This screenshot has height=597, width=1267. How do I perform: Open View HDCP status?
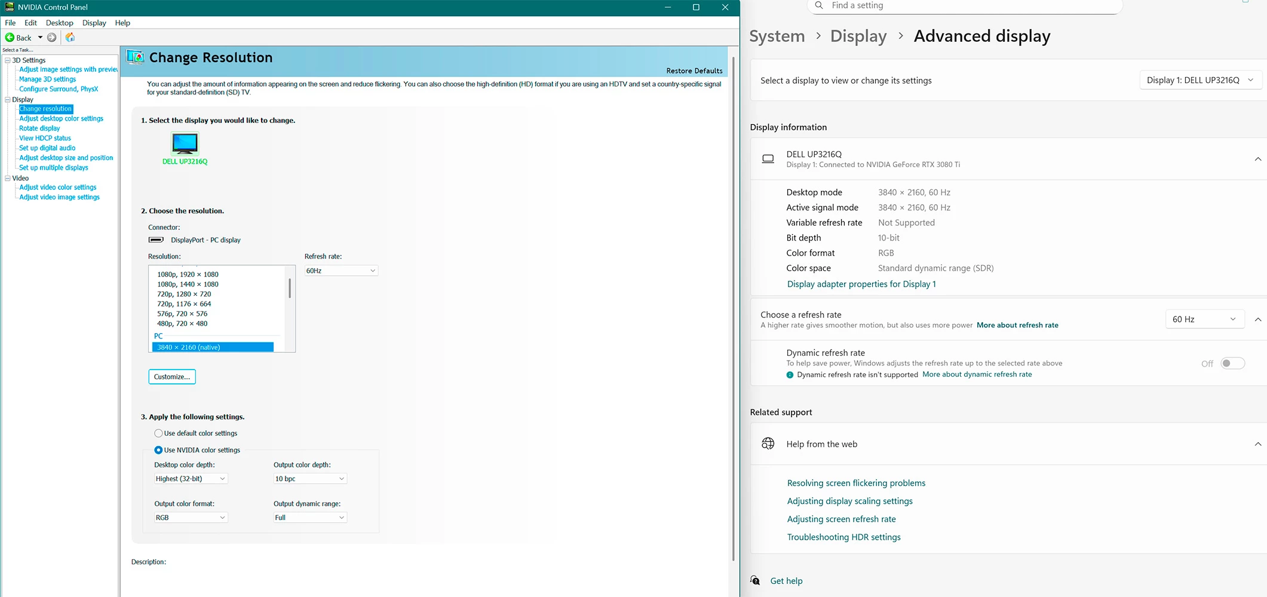[x=45, y=138]
